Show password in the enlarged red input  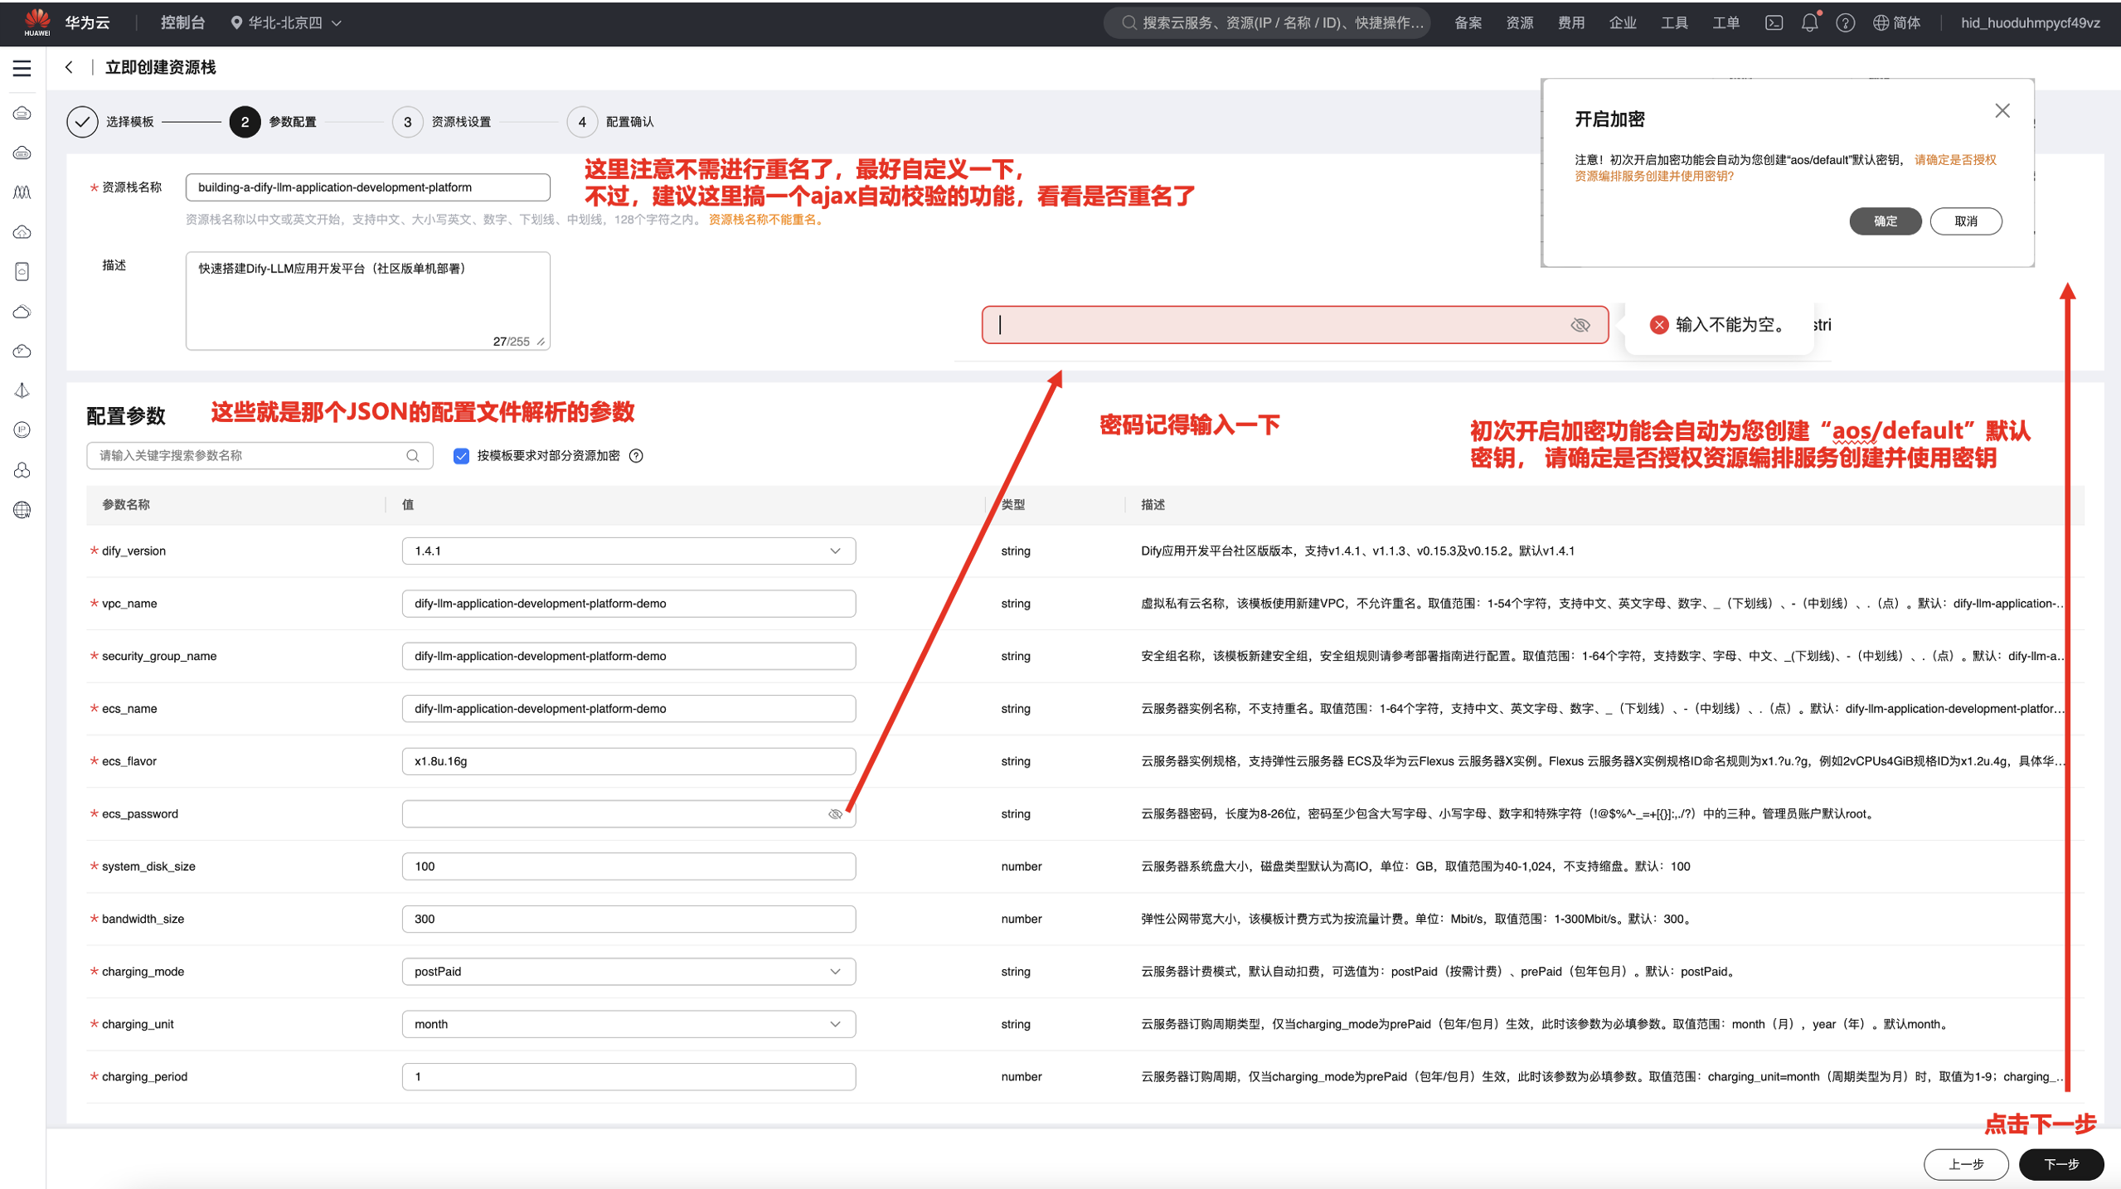(x=1580, y=325)
